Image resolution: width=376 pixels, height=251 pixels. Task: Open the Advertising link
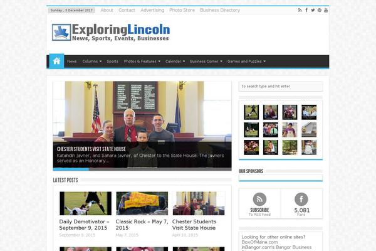pyautogui.click(x=152, y=10)
